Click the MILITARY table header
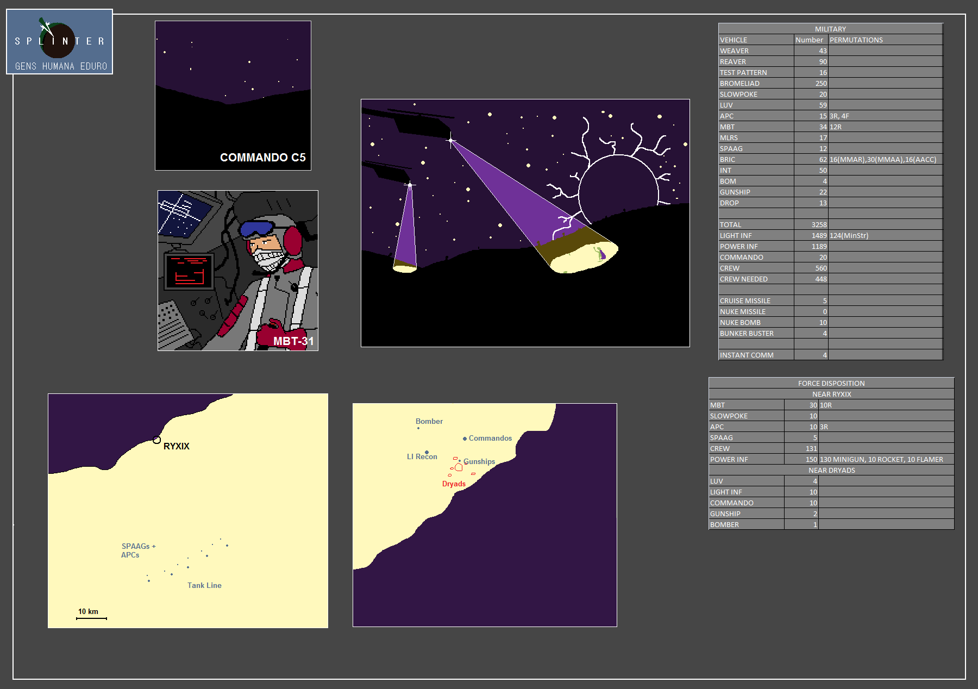 click(x=830, y=29)
